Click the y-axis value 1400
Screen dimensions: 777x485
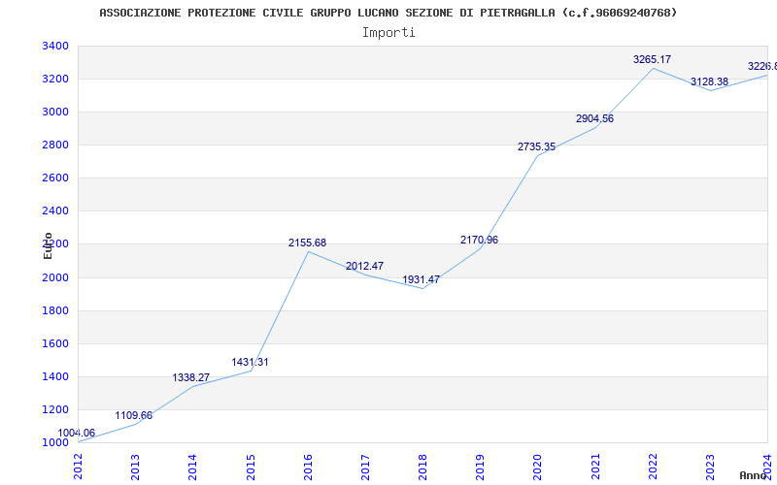point(55,376)
